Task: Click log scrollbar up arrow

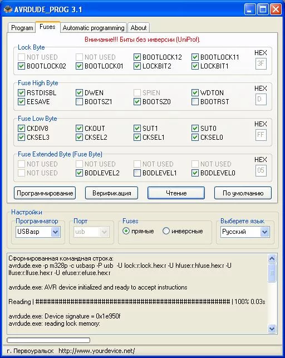Action: [x=272, y=259]
